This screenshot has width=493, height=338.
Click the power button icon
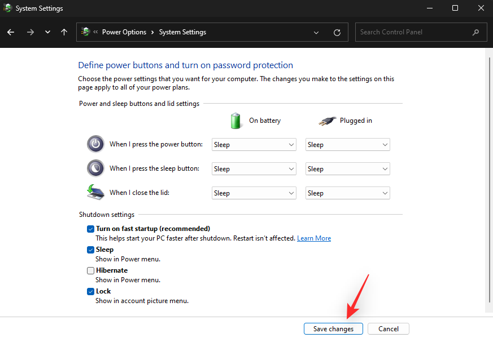(x=95, y=144)
